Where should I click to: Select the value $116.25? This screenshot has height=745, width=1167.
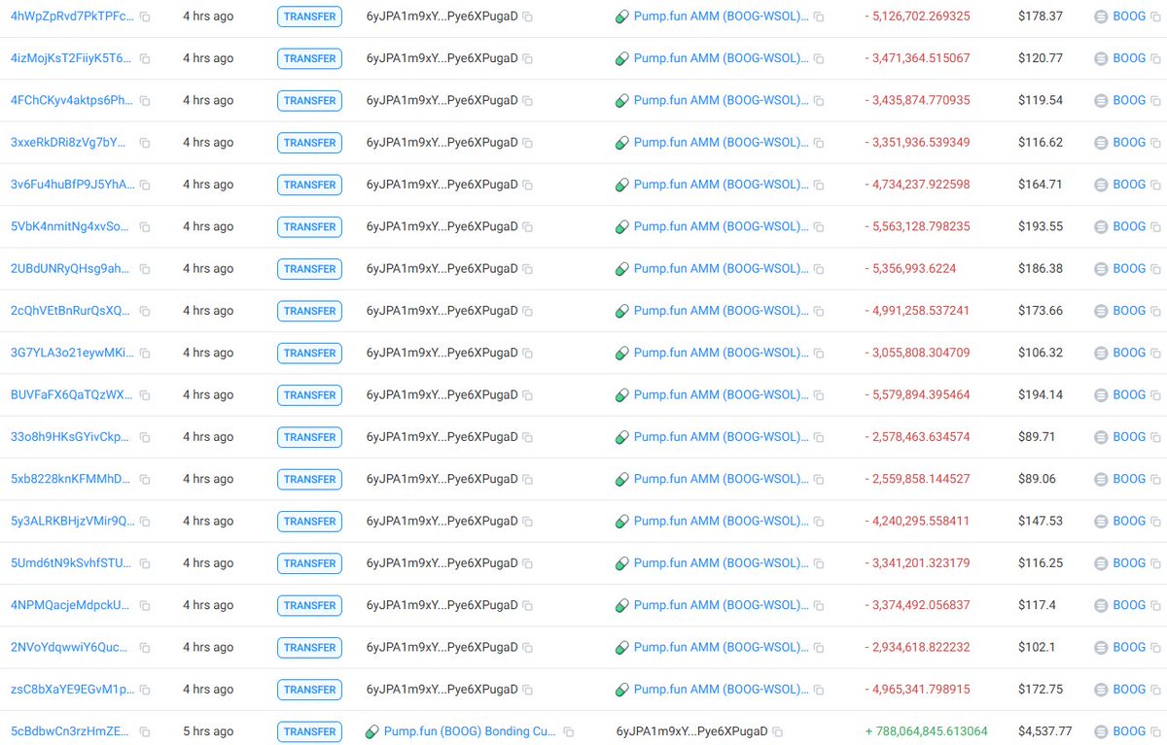point(1040,563)
